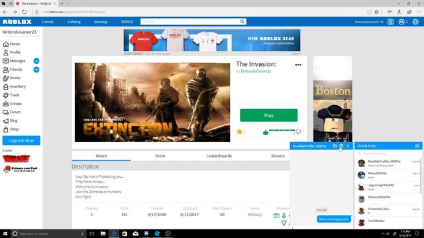The image size is (424, 238).
Task: Favorite the game with the star icon
Action: coord(239,132)
